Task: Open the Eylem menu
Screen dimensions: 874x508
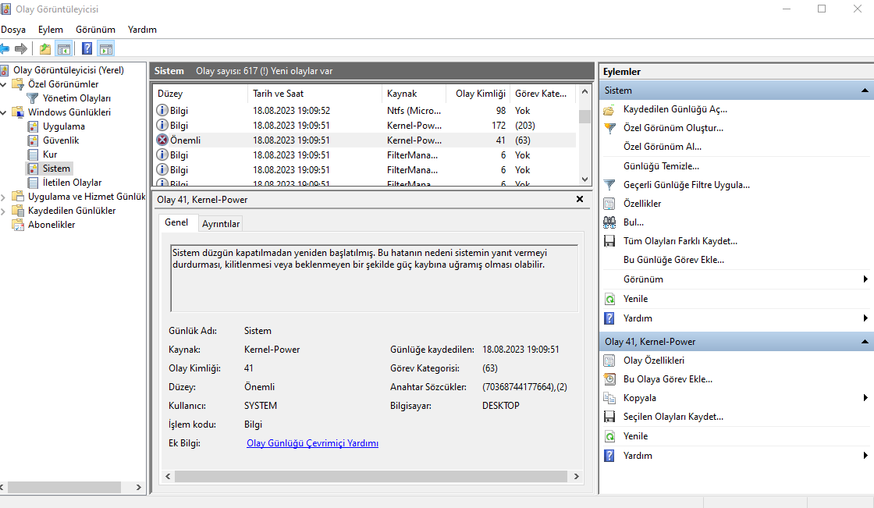Action: (51, 30)
